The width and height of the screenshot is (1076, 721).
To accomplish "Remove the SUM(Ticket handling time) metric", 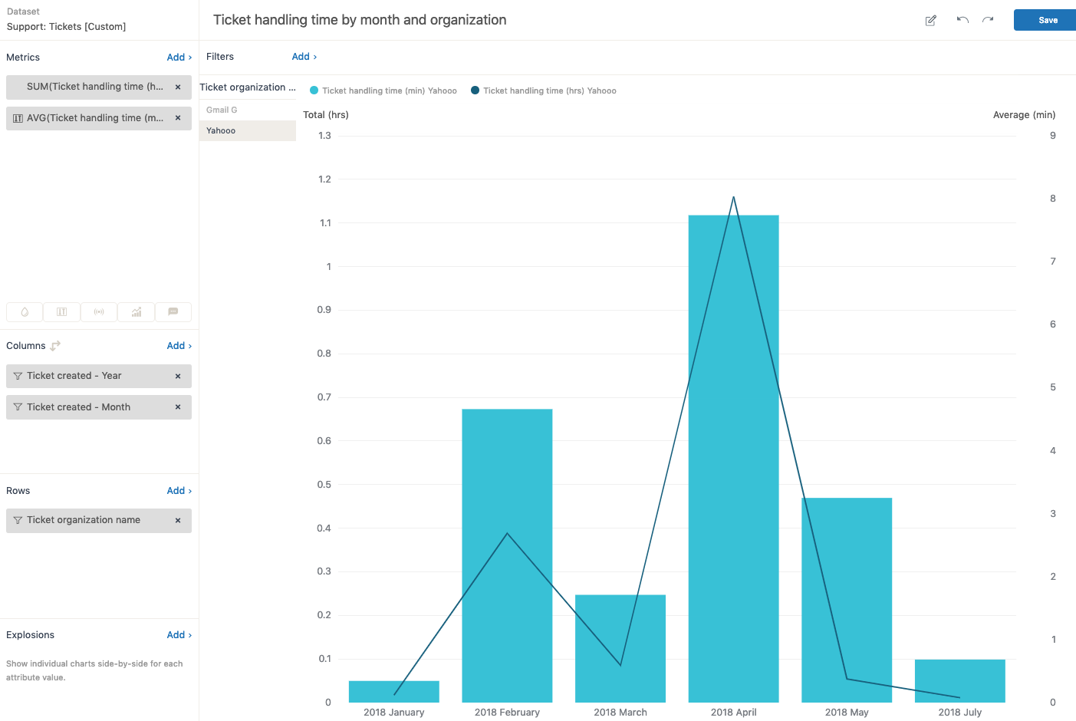I will point(178,87).
